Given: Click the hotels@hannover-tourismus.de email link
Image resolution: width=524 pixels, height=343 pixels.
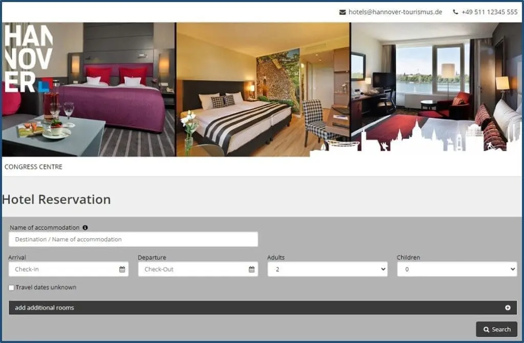Looking at the screenshot, I should point(395,12).
